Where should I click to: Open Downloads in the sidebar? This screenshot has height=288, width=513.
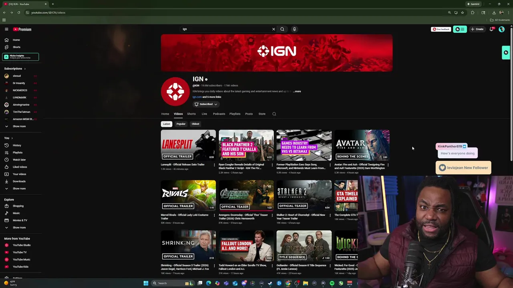click(x=20, y=181)
